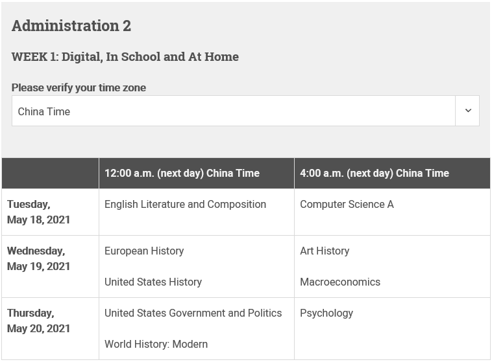Click United States Government and Politics entry

(193, 313)
